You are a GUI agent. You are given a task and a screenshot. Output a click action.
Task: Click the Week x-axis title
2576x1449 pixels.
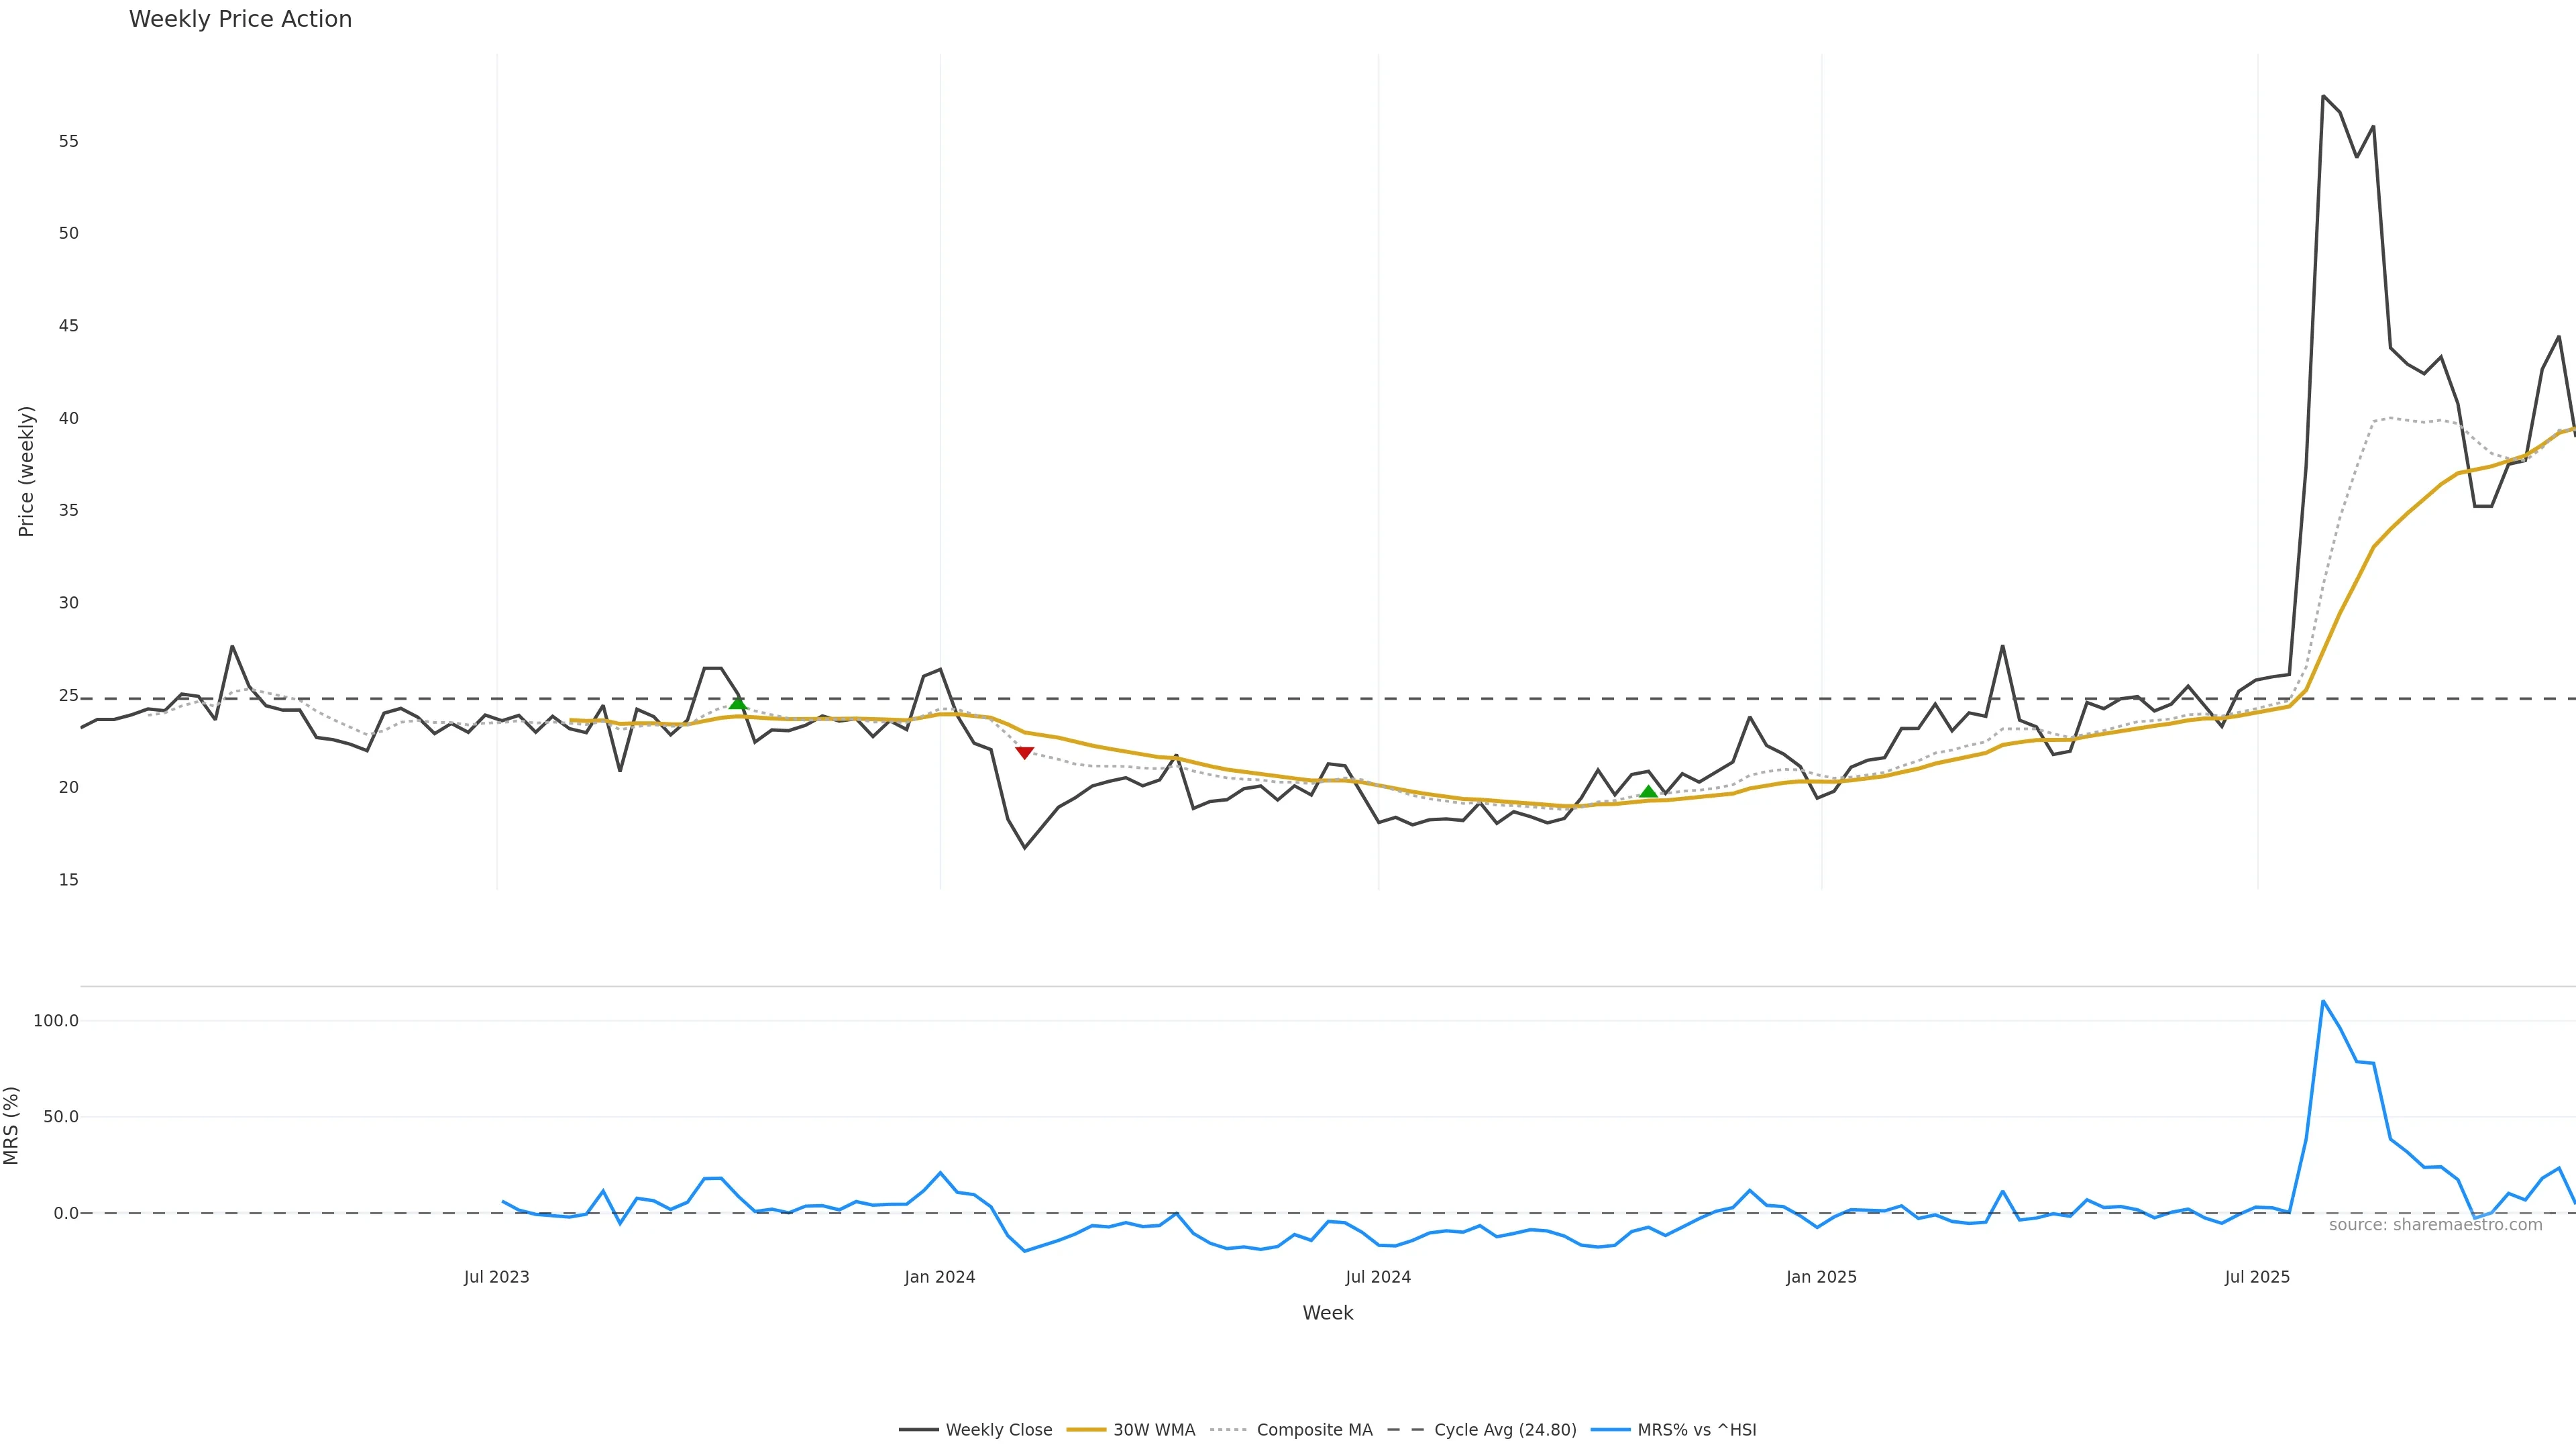(x=1327, y=1313)
